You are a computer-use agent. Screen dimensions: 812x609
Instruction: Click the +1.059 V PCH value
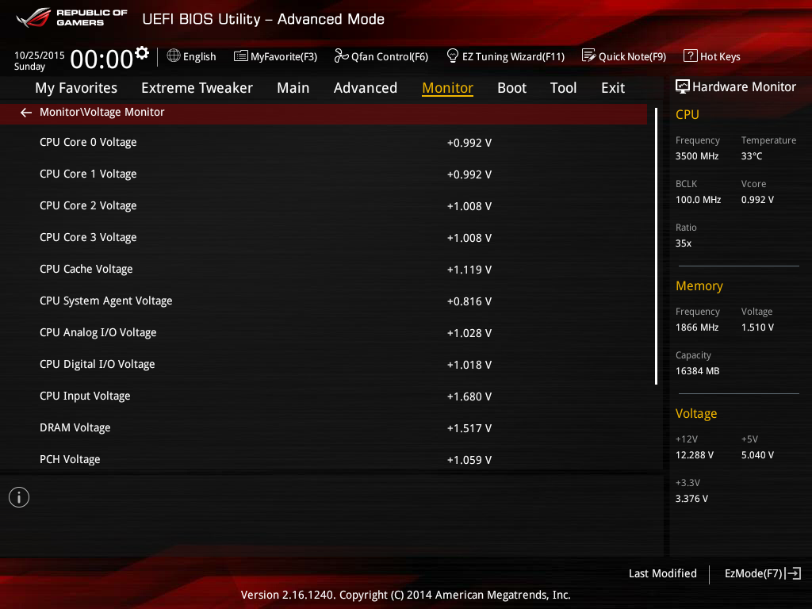point(469,460)
